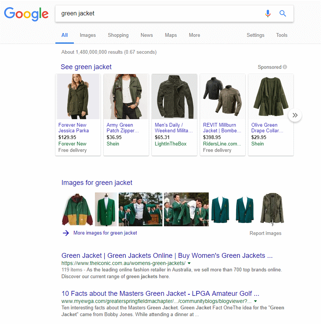Open the search Tools option

[x=282, y=35]
